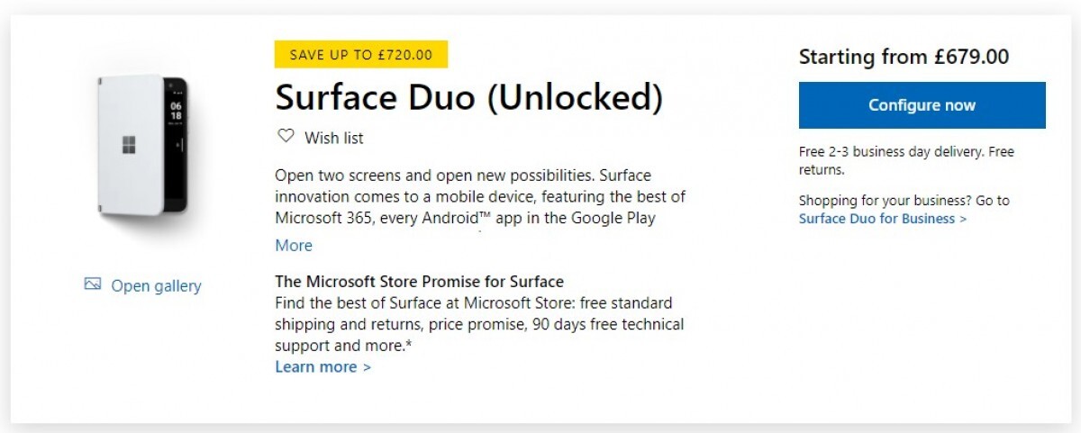Screen dimensions: 1081x433
Task: Select the Wish list label
Action: [x=334, y=138]
